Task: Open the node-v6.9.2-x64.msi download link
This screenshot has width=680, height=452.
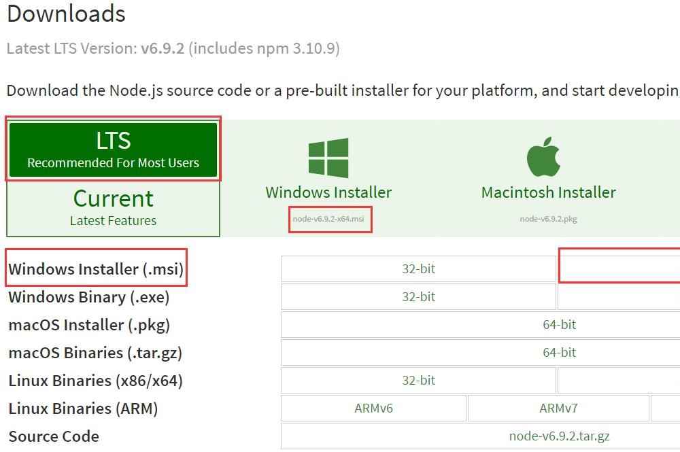Action: pos(328,219)
